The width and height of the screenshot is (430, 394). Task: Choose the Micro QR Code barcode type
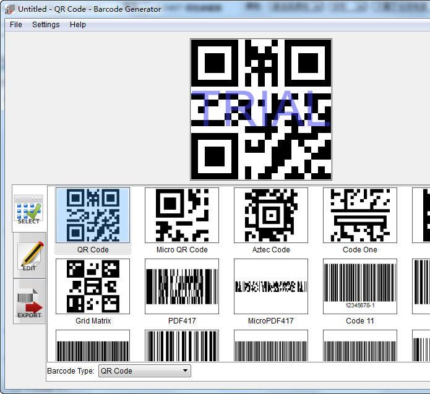click(x=182, y=215)
